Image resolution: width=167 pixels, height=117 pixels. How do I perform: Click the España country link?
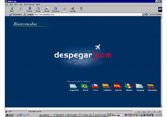[x=118, y=90]
